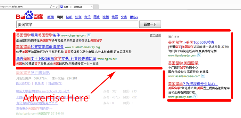Open 美国留学->美国Top50名校直 sidebar ad
The width and height of the screenshot is (241, 118).
click(193, 42)
